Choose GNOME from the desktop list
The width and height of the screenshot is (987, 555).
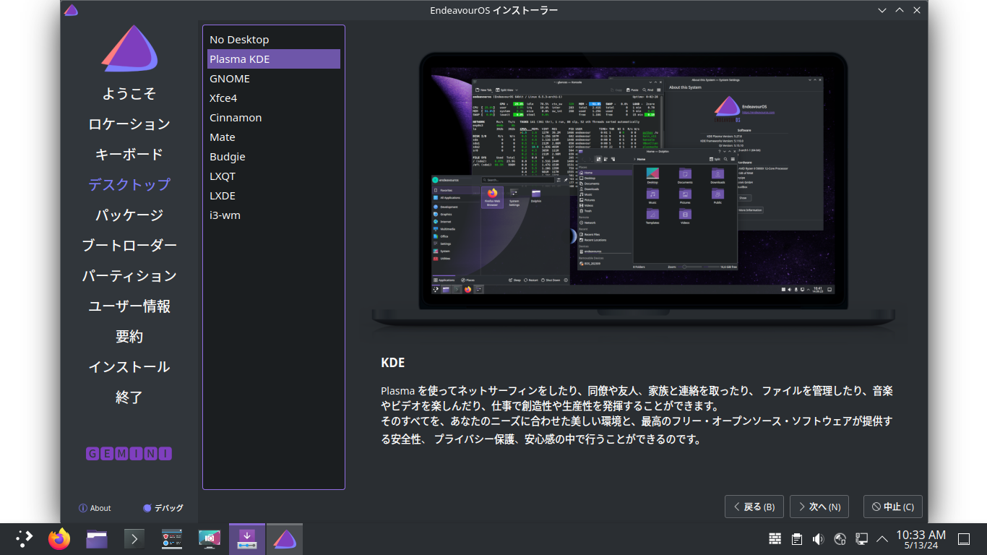(273, 79)
